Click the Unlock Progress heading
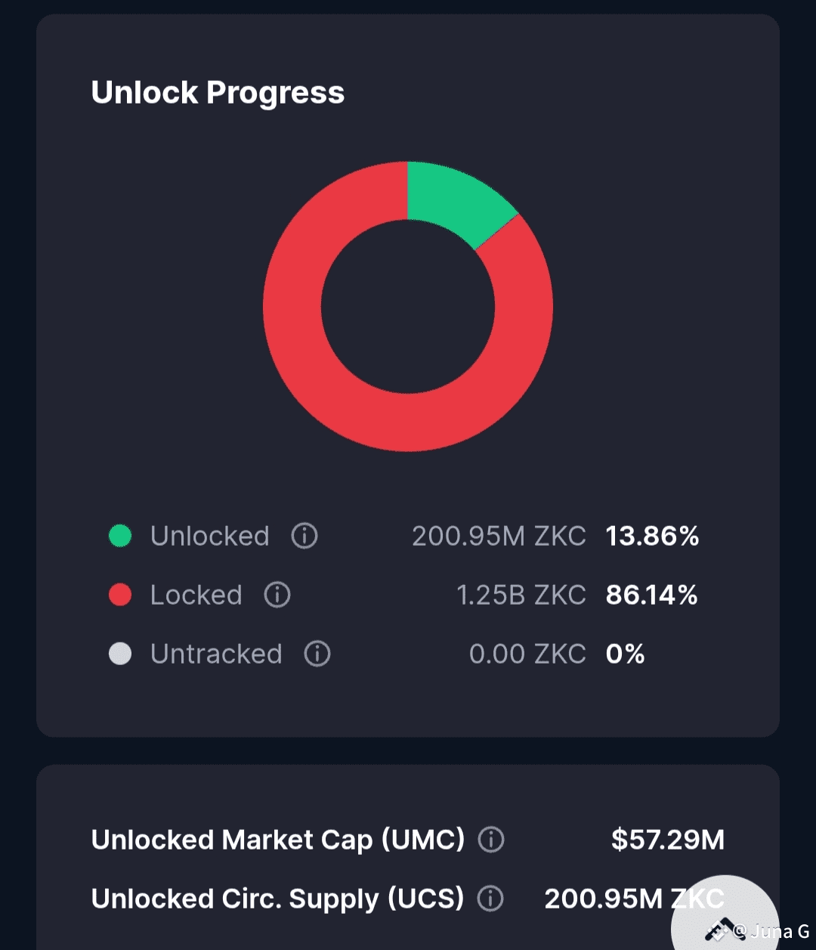Viewport: 816px width, 950px height. [x=218, y=93]
